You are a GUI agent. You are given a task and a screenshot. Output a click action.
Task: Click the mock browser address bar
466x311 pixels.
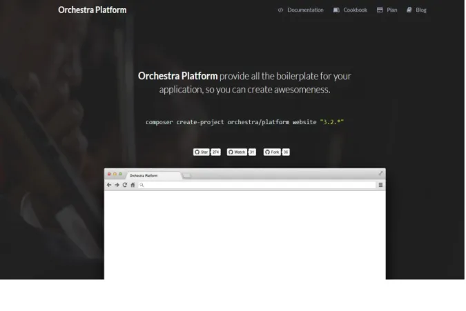[x=257, y=185]
